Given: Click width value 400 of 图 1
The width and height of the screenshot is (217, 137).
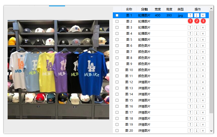Looking at the screenshot, I should [158, 15].
